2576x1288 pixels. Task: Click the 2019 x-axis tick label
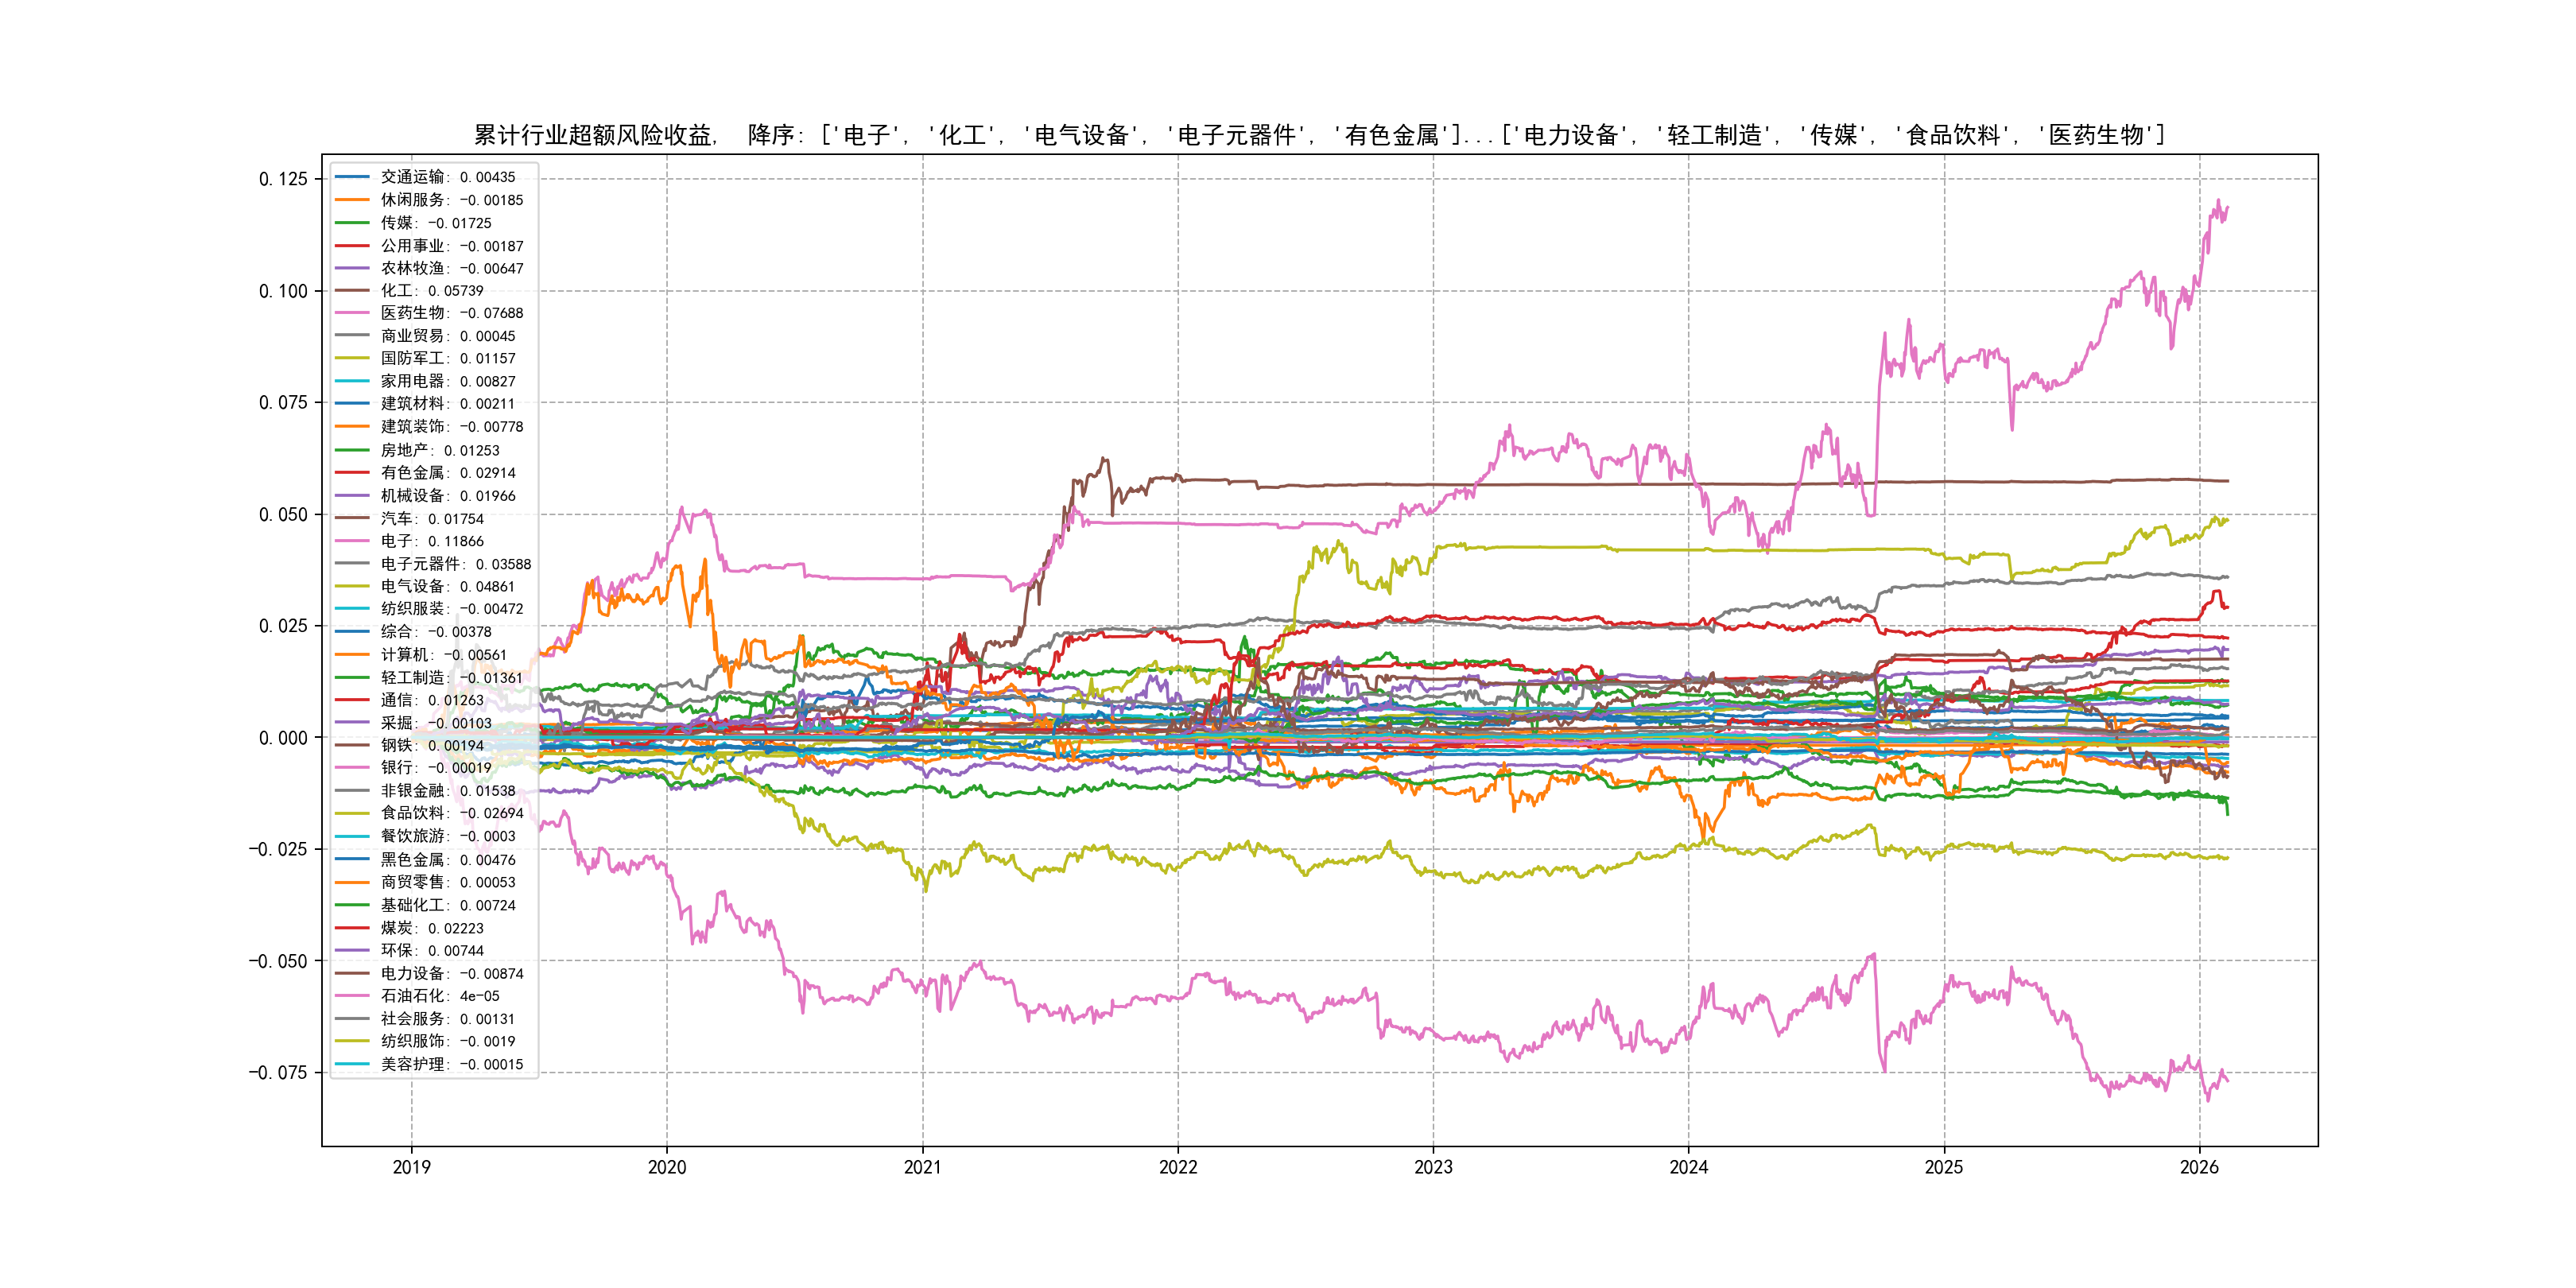pyautogui.click(x=411, y=1167)
